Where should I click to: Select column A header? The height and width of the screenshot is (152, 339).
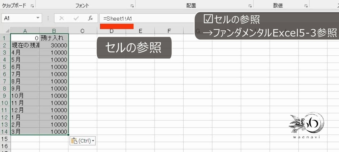[25, 31]
